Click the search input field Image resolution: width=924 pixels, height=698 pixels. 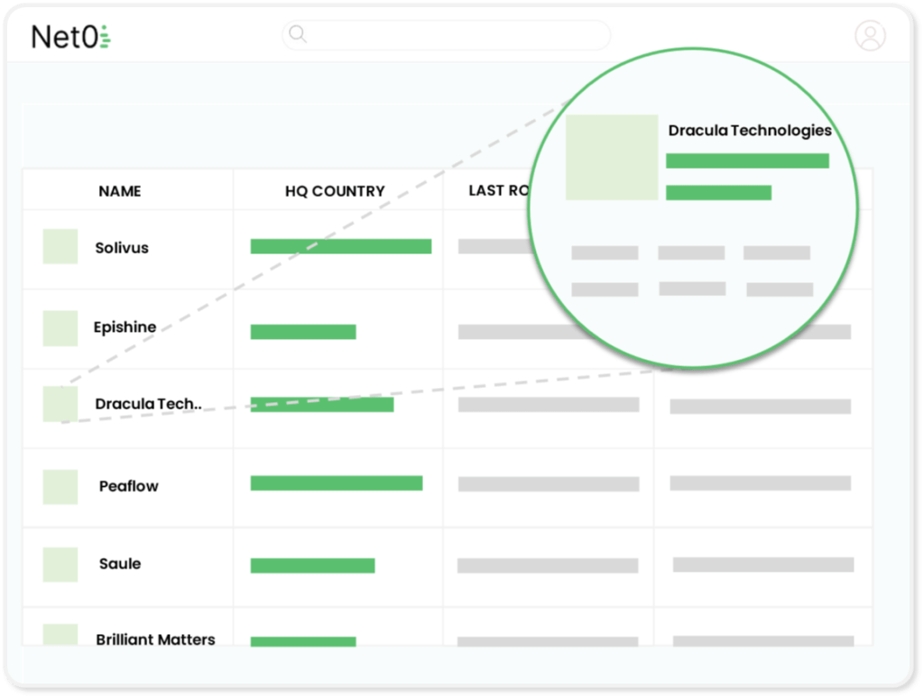(x=447, y=34)
